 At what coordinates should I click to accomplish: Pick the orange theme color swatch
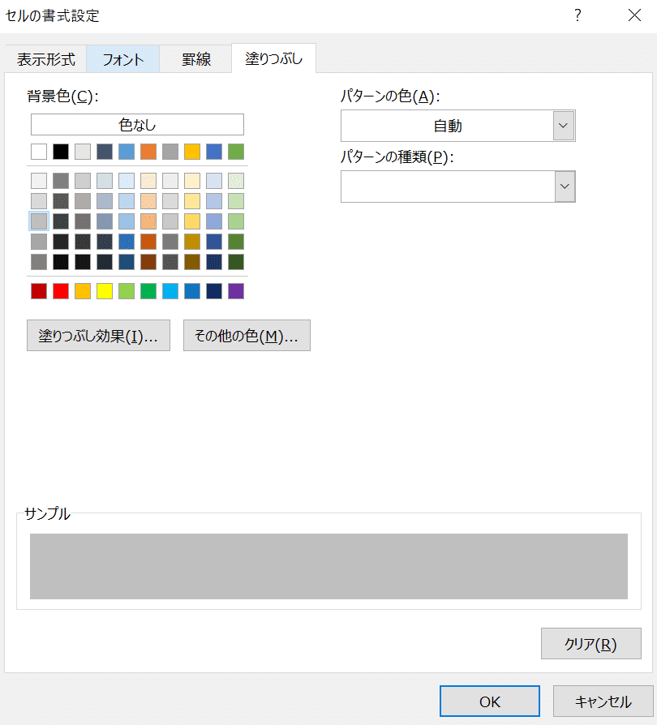point(148,152)
